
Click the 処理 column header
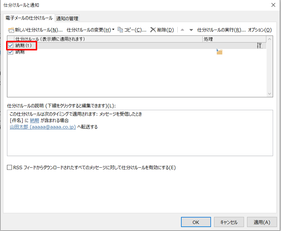(234, 39)
